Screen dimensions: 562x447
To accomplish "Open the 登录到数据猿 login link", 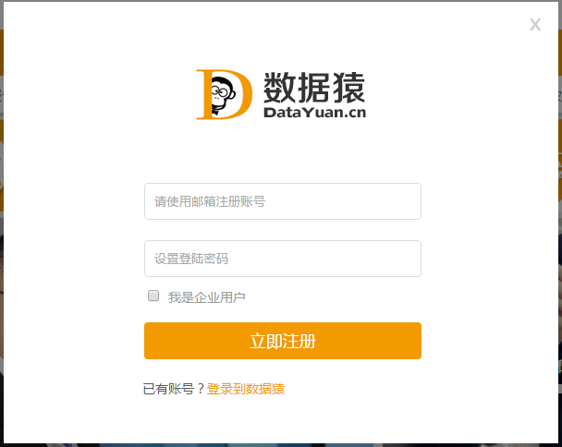I will coord(246,389).
